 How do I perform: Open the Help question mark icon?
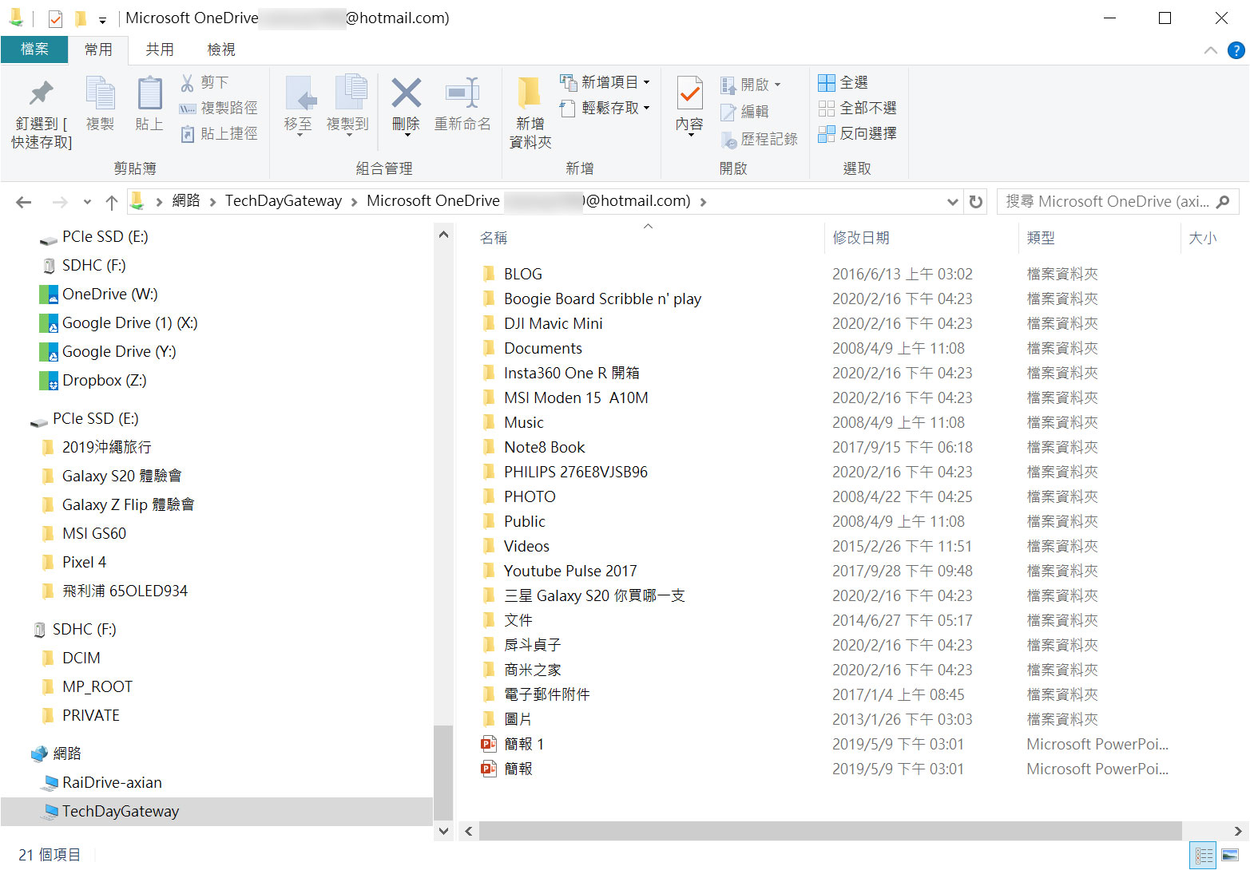tap(1236, 50)
